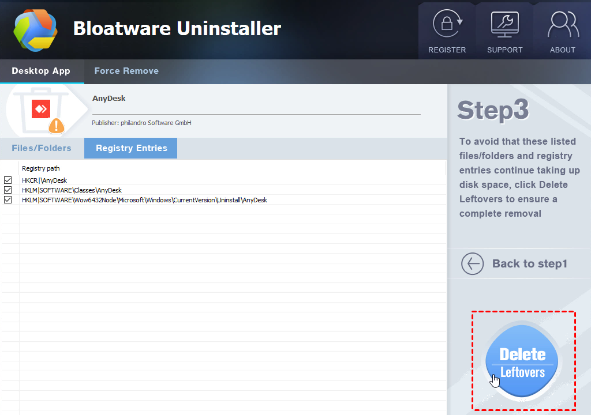Click the orange warning exclamation badge
The image size is (591, 415).
[57, 126]
